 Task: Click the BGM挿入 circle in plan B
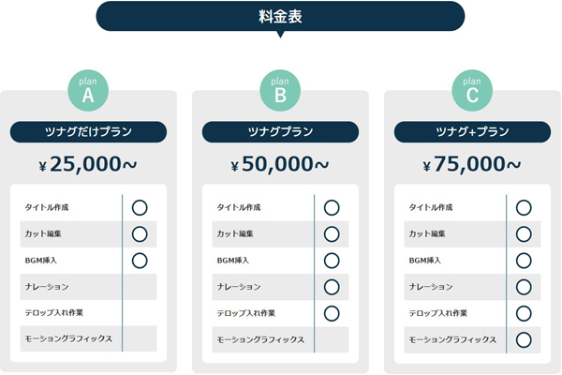tap(332, 260)
